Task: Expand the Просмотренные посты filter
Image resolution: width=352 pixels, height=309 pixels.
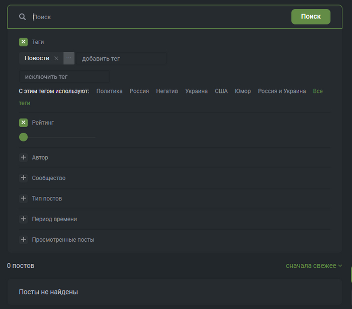Action: pyautogui.click(x=23, y=240)
